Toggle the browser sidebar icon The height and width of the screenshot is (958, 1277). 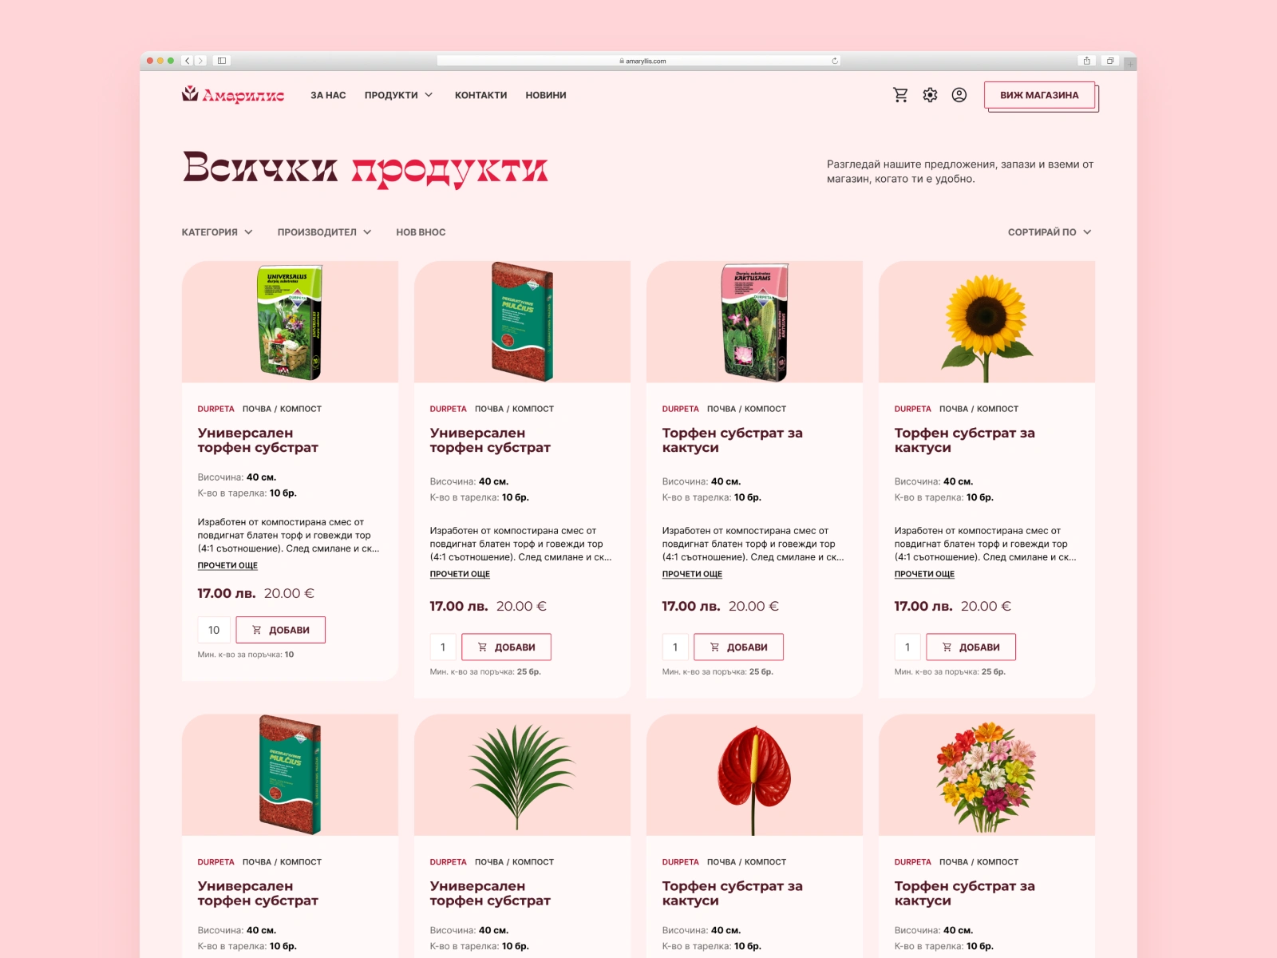[222, 61]
